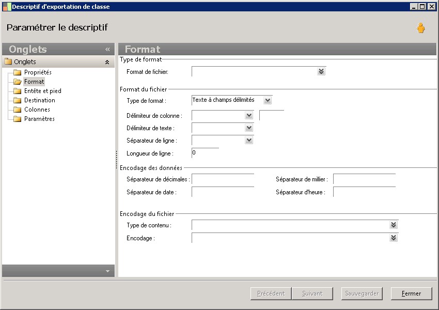Screen dimensions: 439x310
Task: Expand the Délimiteur de colonne dropdown
Action: 249,116
